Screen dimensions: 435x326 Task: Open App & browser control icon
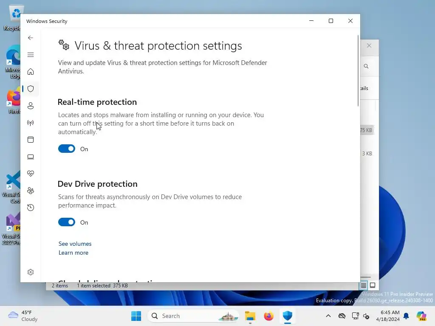click(x=31, y=140)
